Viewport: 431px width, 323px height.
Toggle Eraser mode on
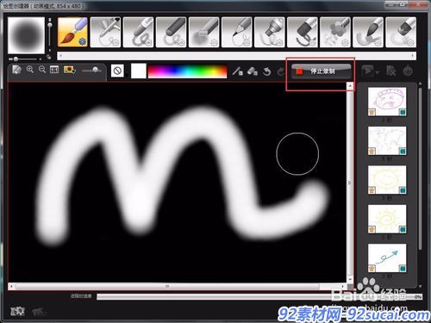coord(253,71)
